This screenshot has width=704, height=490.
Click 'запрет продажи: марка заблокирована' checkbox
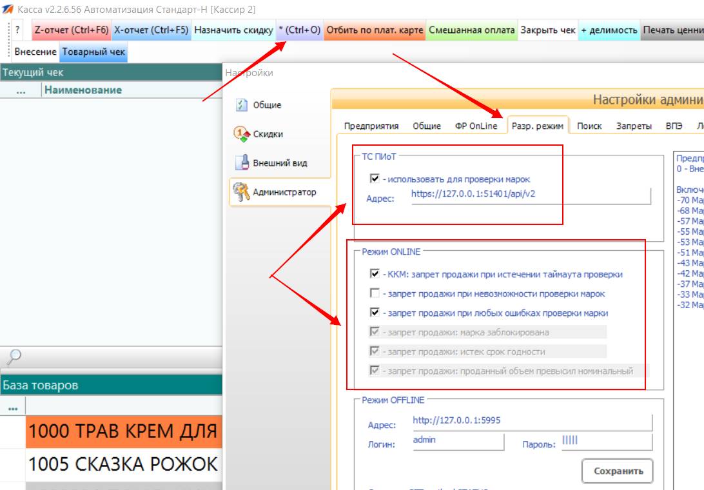click(375, 331)
